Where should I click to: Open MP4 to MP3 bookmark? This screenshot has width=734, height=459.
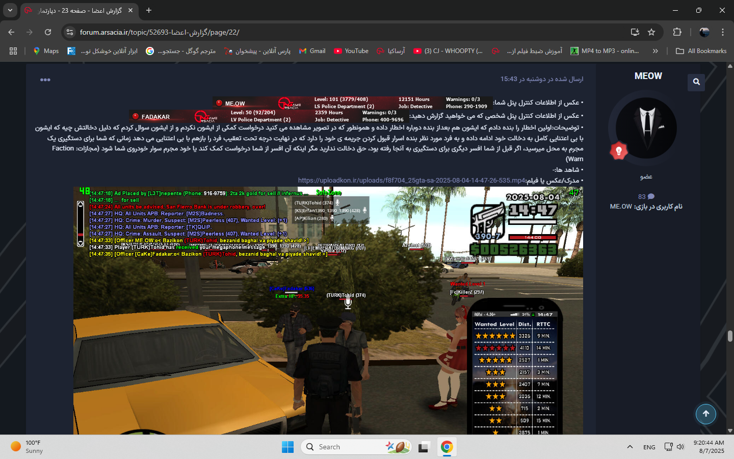click(605, 51)
